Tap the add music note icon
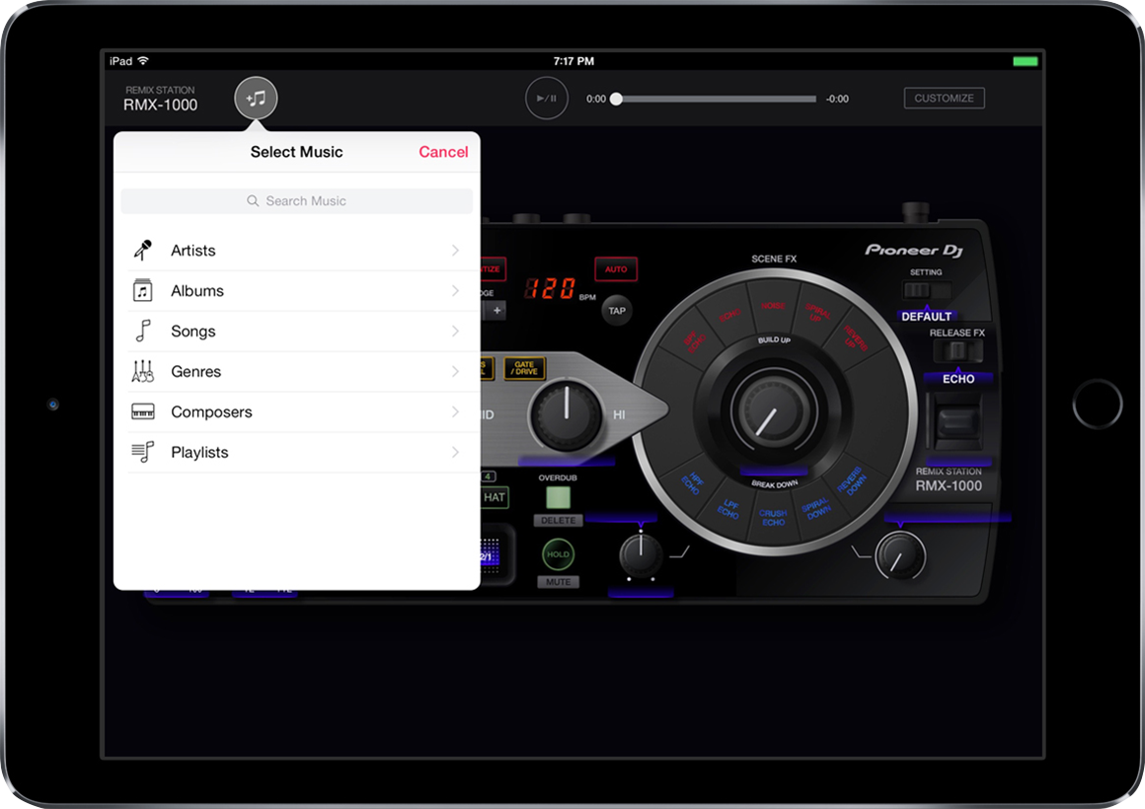 [x=256, y=98]
